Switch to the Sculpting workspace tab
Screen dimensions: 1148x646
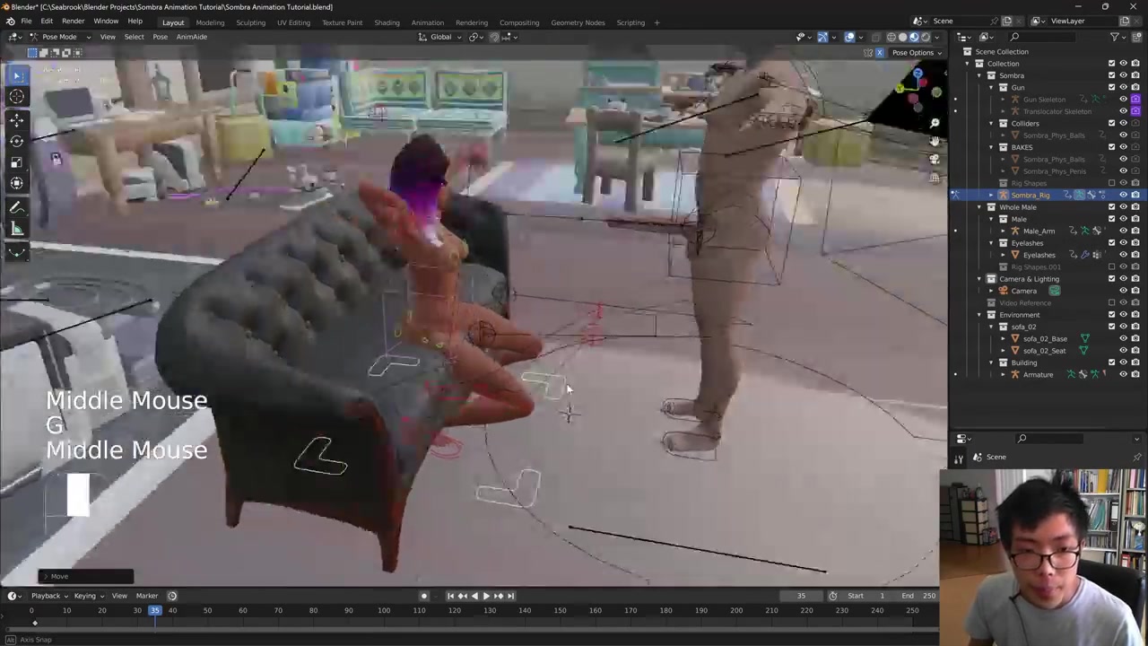pyautogui.click(x=250, y=22)
